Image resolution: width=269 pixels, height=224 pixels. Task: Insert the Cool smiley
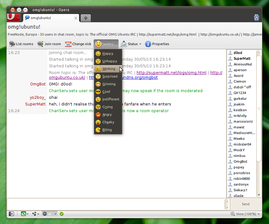[x=108, y=92]
